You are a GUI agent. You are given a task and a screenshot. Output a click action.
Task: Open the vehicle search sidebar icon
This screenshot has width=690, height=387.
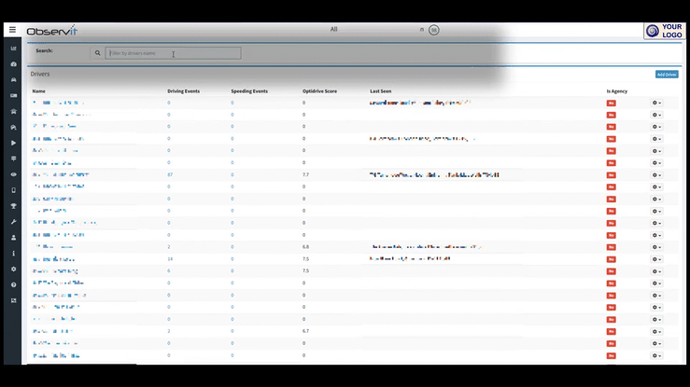(x=14, y=128)
